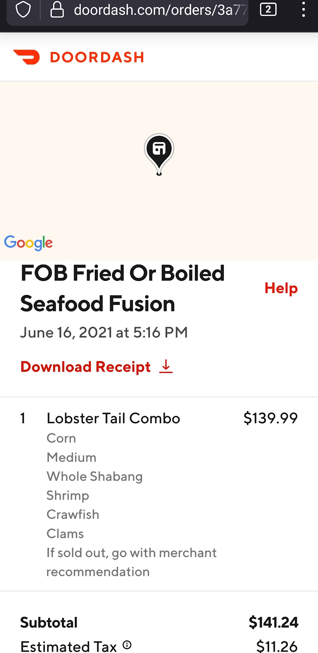Click the June 16, 2021 order date
The image size is (318, 653).
(104, 332)
